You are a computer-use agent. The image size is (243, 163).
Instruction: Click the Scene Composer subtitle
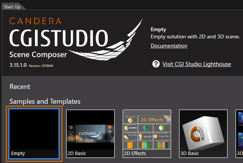click(38, 55)
